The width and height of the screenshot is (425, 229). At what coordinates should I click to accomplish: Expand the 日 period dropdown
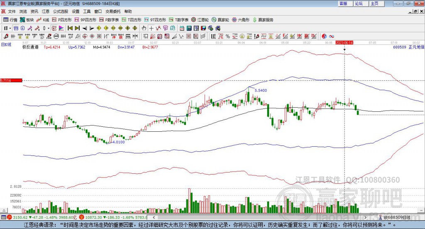pos(10,28)
